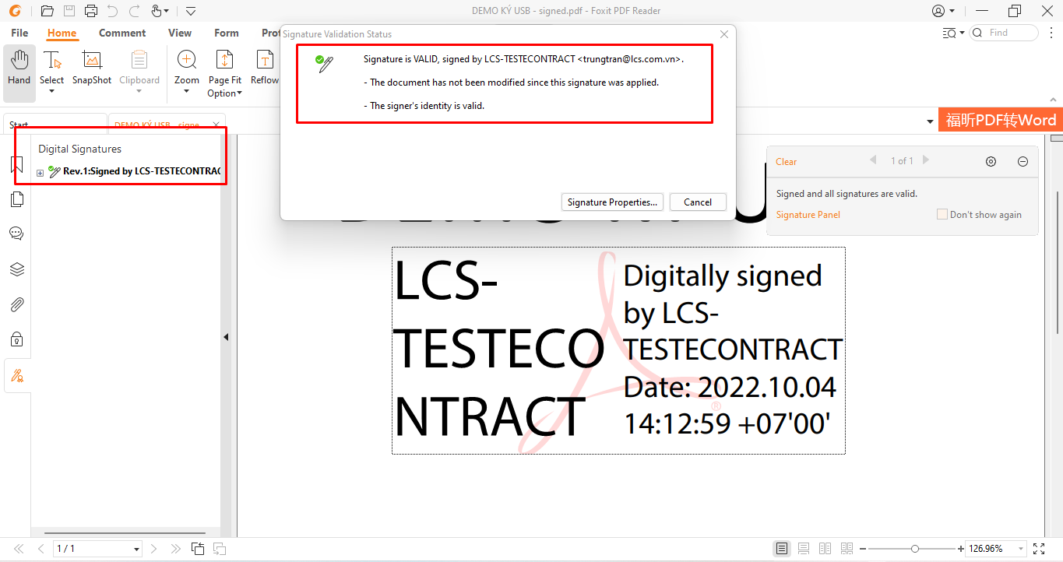Click the orange PDF-to-Word banner

(x=1000, y=120)
